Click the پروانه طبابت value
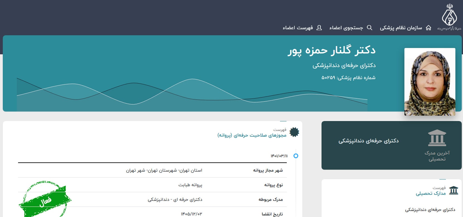 click(x=190, y=185)
